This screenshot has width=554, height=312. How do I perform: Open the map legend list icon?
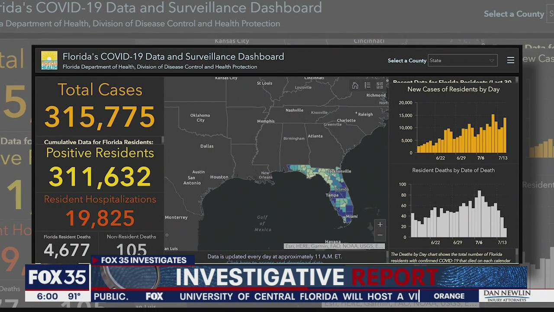[x=367, y=86]
